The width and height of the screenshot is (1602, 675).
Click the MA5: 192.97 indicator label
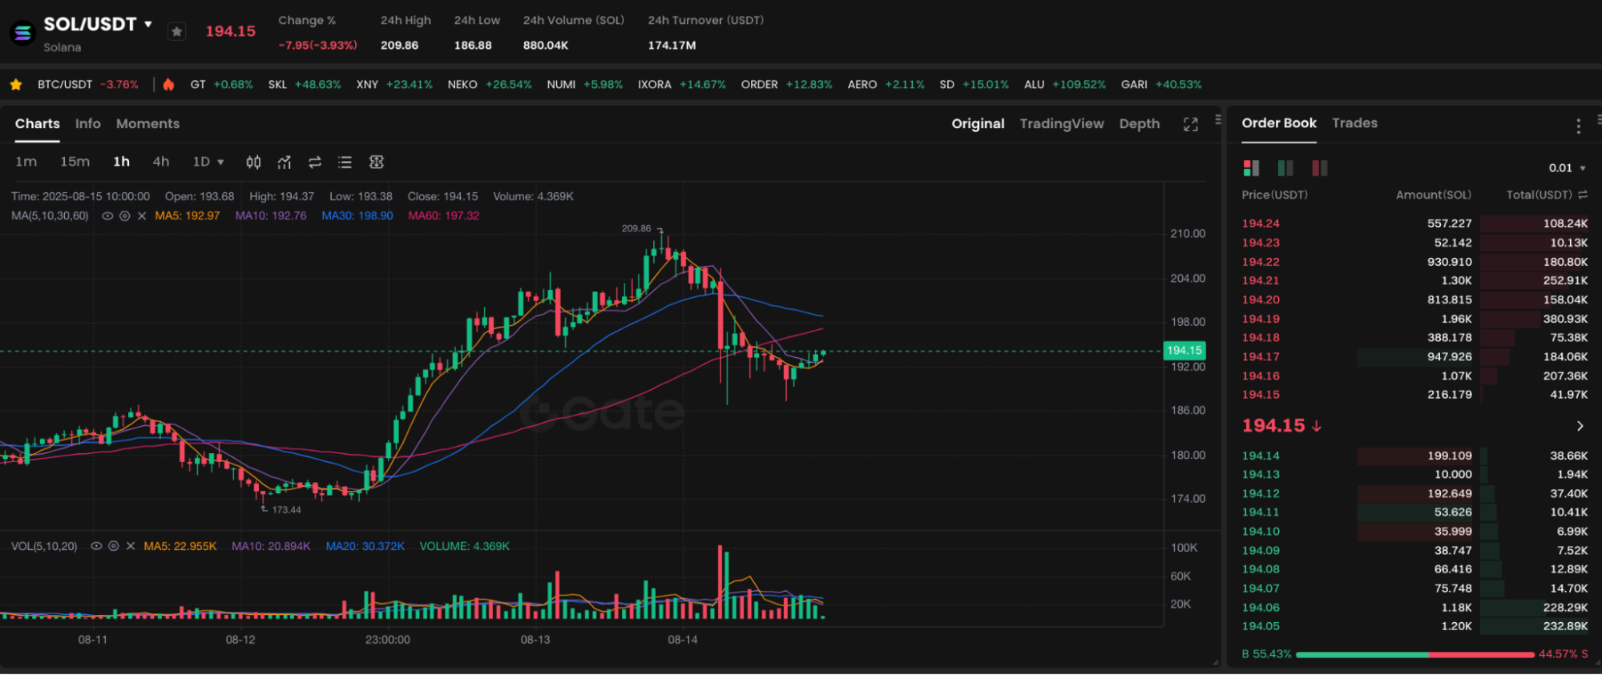[187, 215]
